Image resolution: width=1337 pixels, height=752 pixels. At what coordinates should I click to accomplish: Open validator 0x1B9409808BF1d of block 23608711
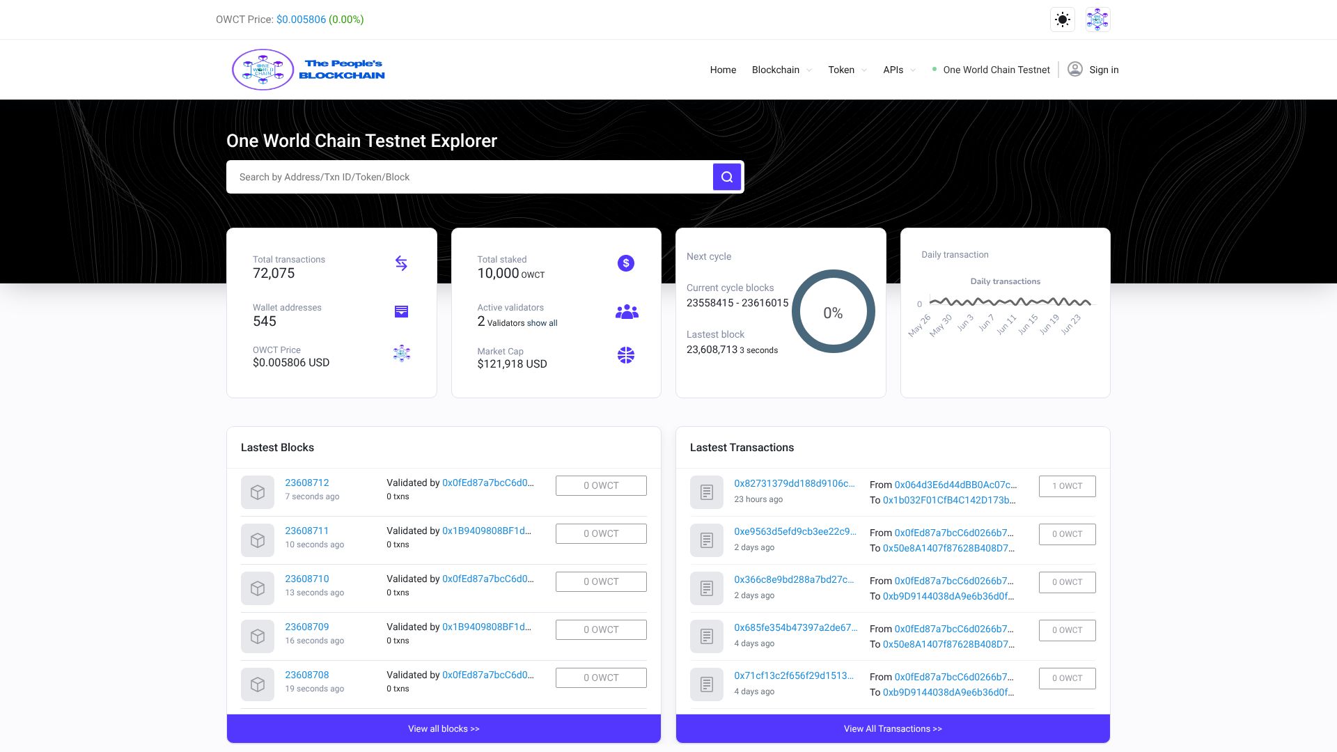[x=487, y=531]
